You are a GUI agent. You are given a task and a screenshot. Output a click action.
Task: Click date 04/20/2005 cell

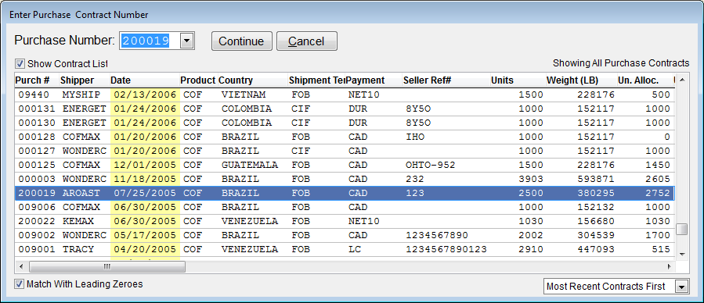pos(145,249)
